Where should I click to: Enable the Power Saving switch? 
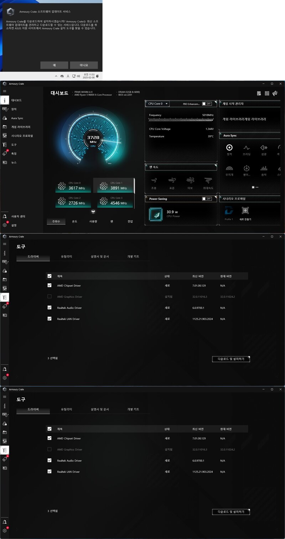207,199
